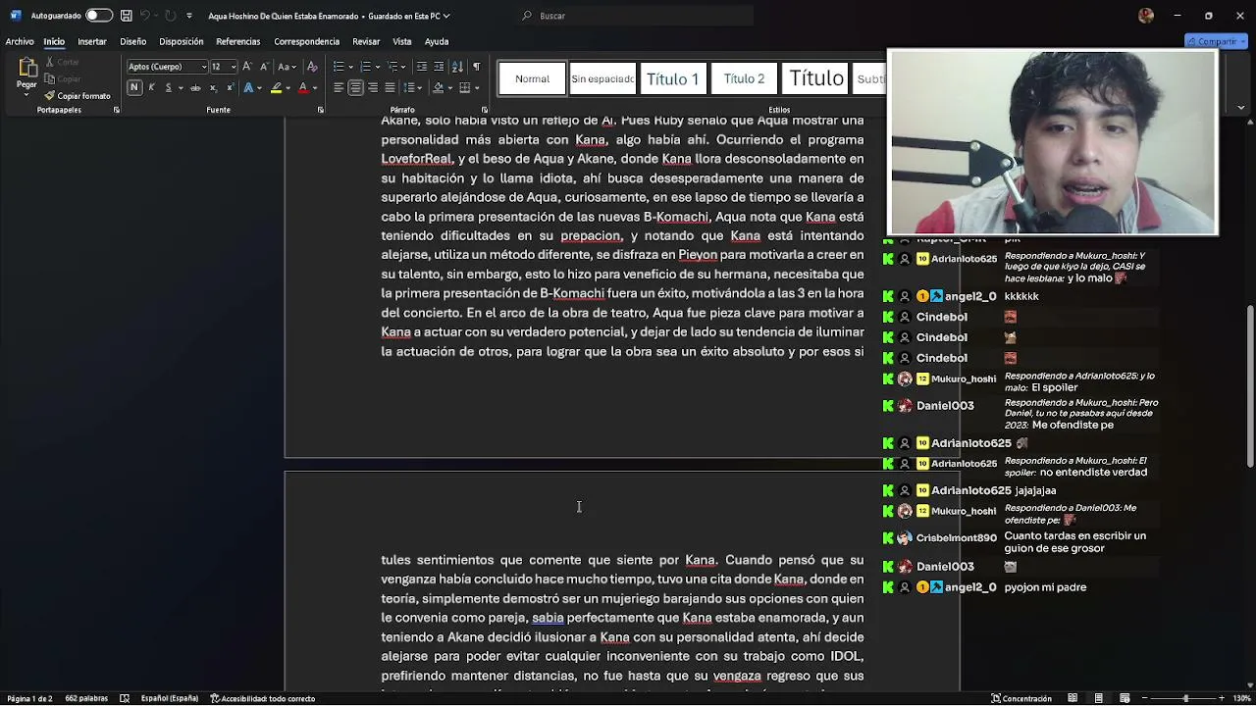Justify the paragraph text

coord(390,88)
